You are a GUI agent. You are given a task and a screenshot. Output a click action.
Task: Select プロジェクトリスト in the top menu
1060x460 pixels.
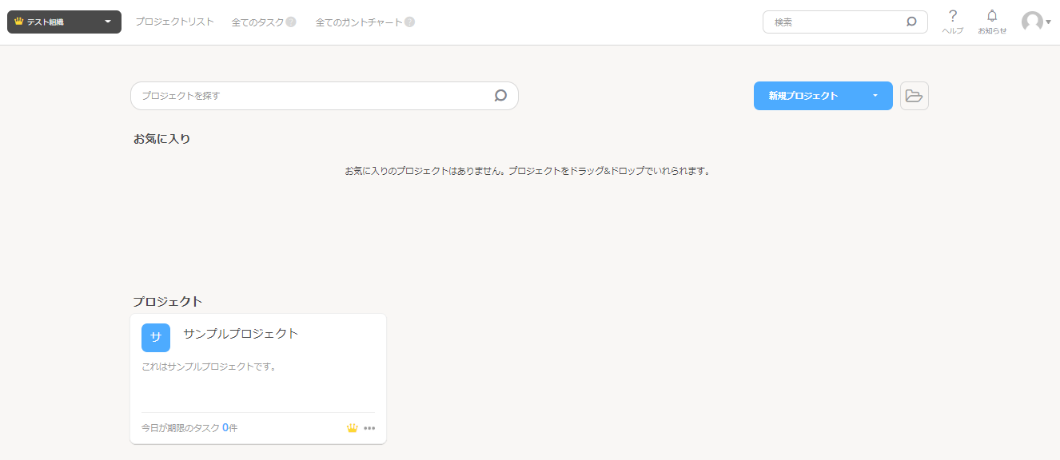[x=173, y=22]
